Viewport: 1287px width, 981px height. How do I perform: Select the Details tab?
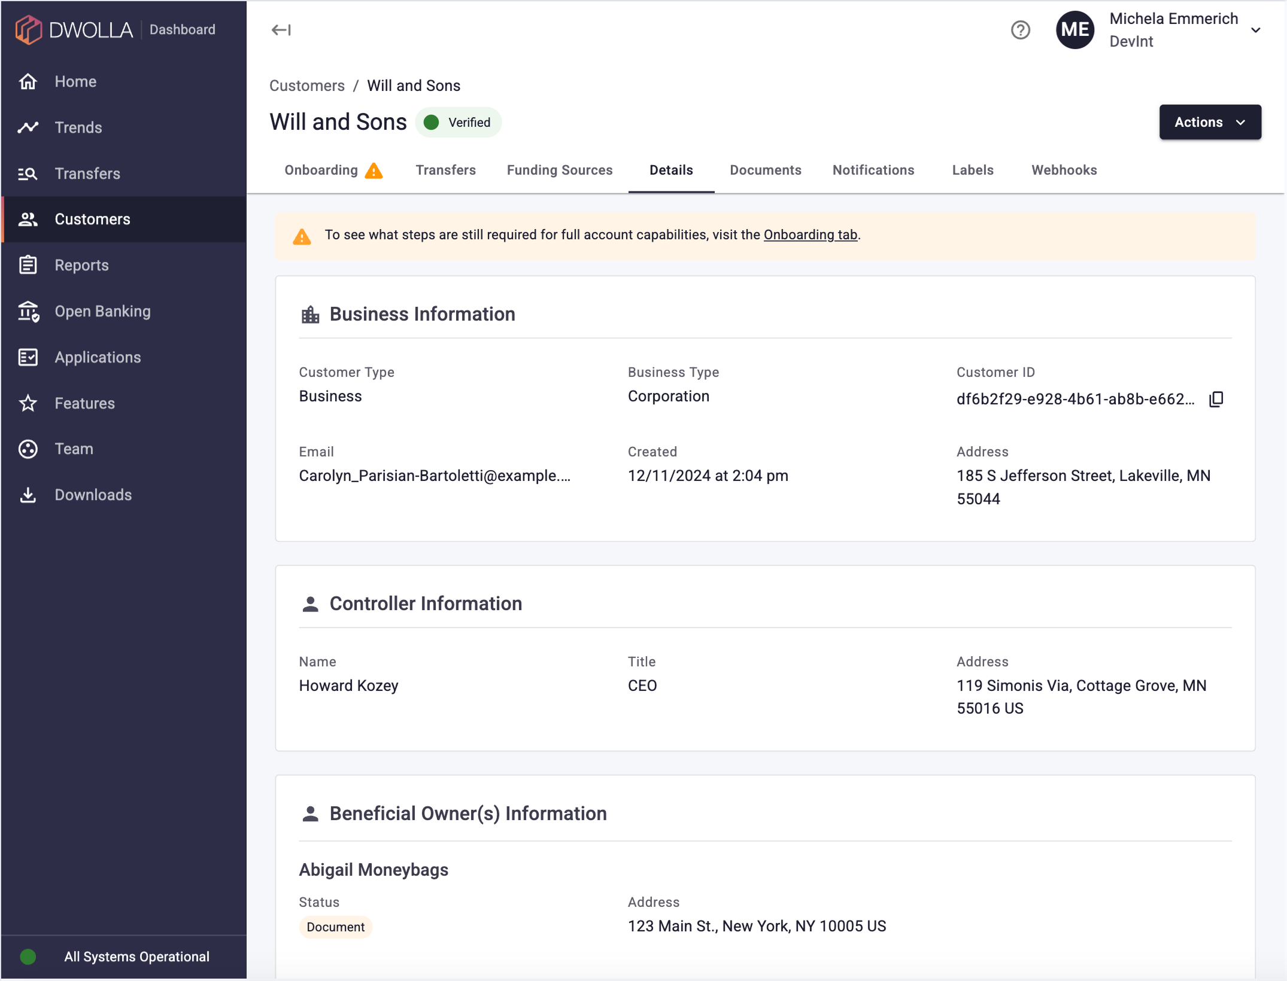pos(671,170)
